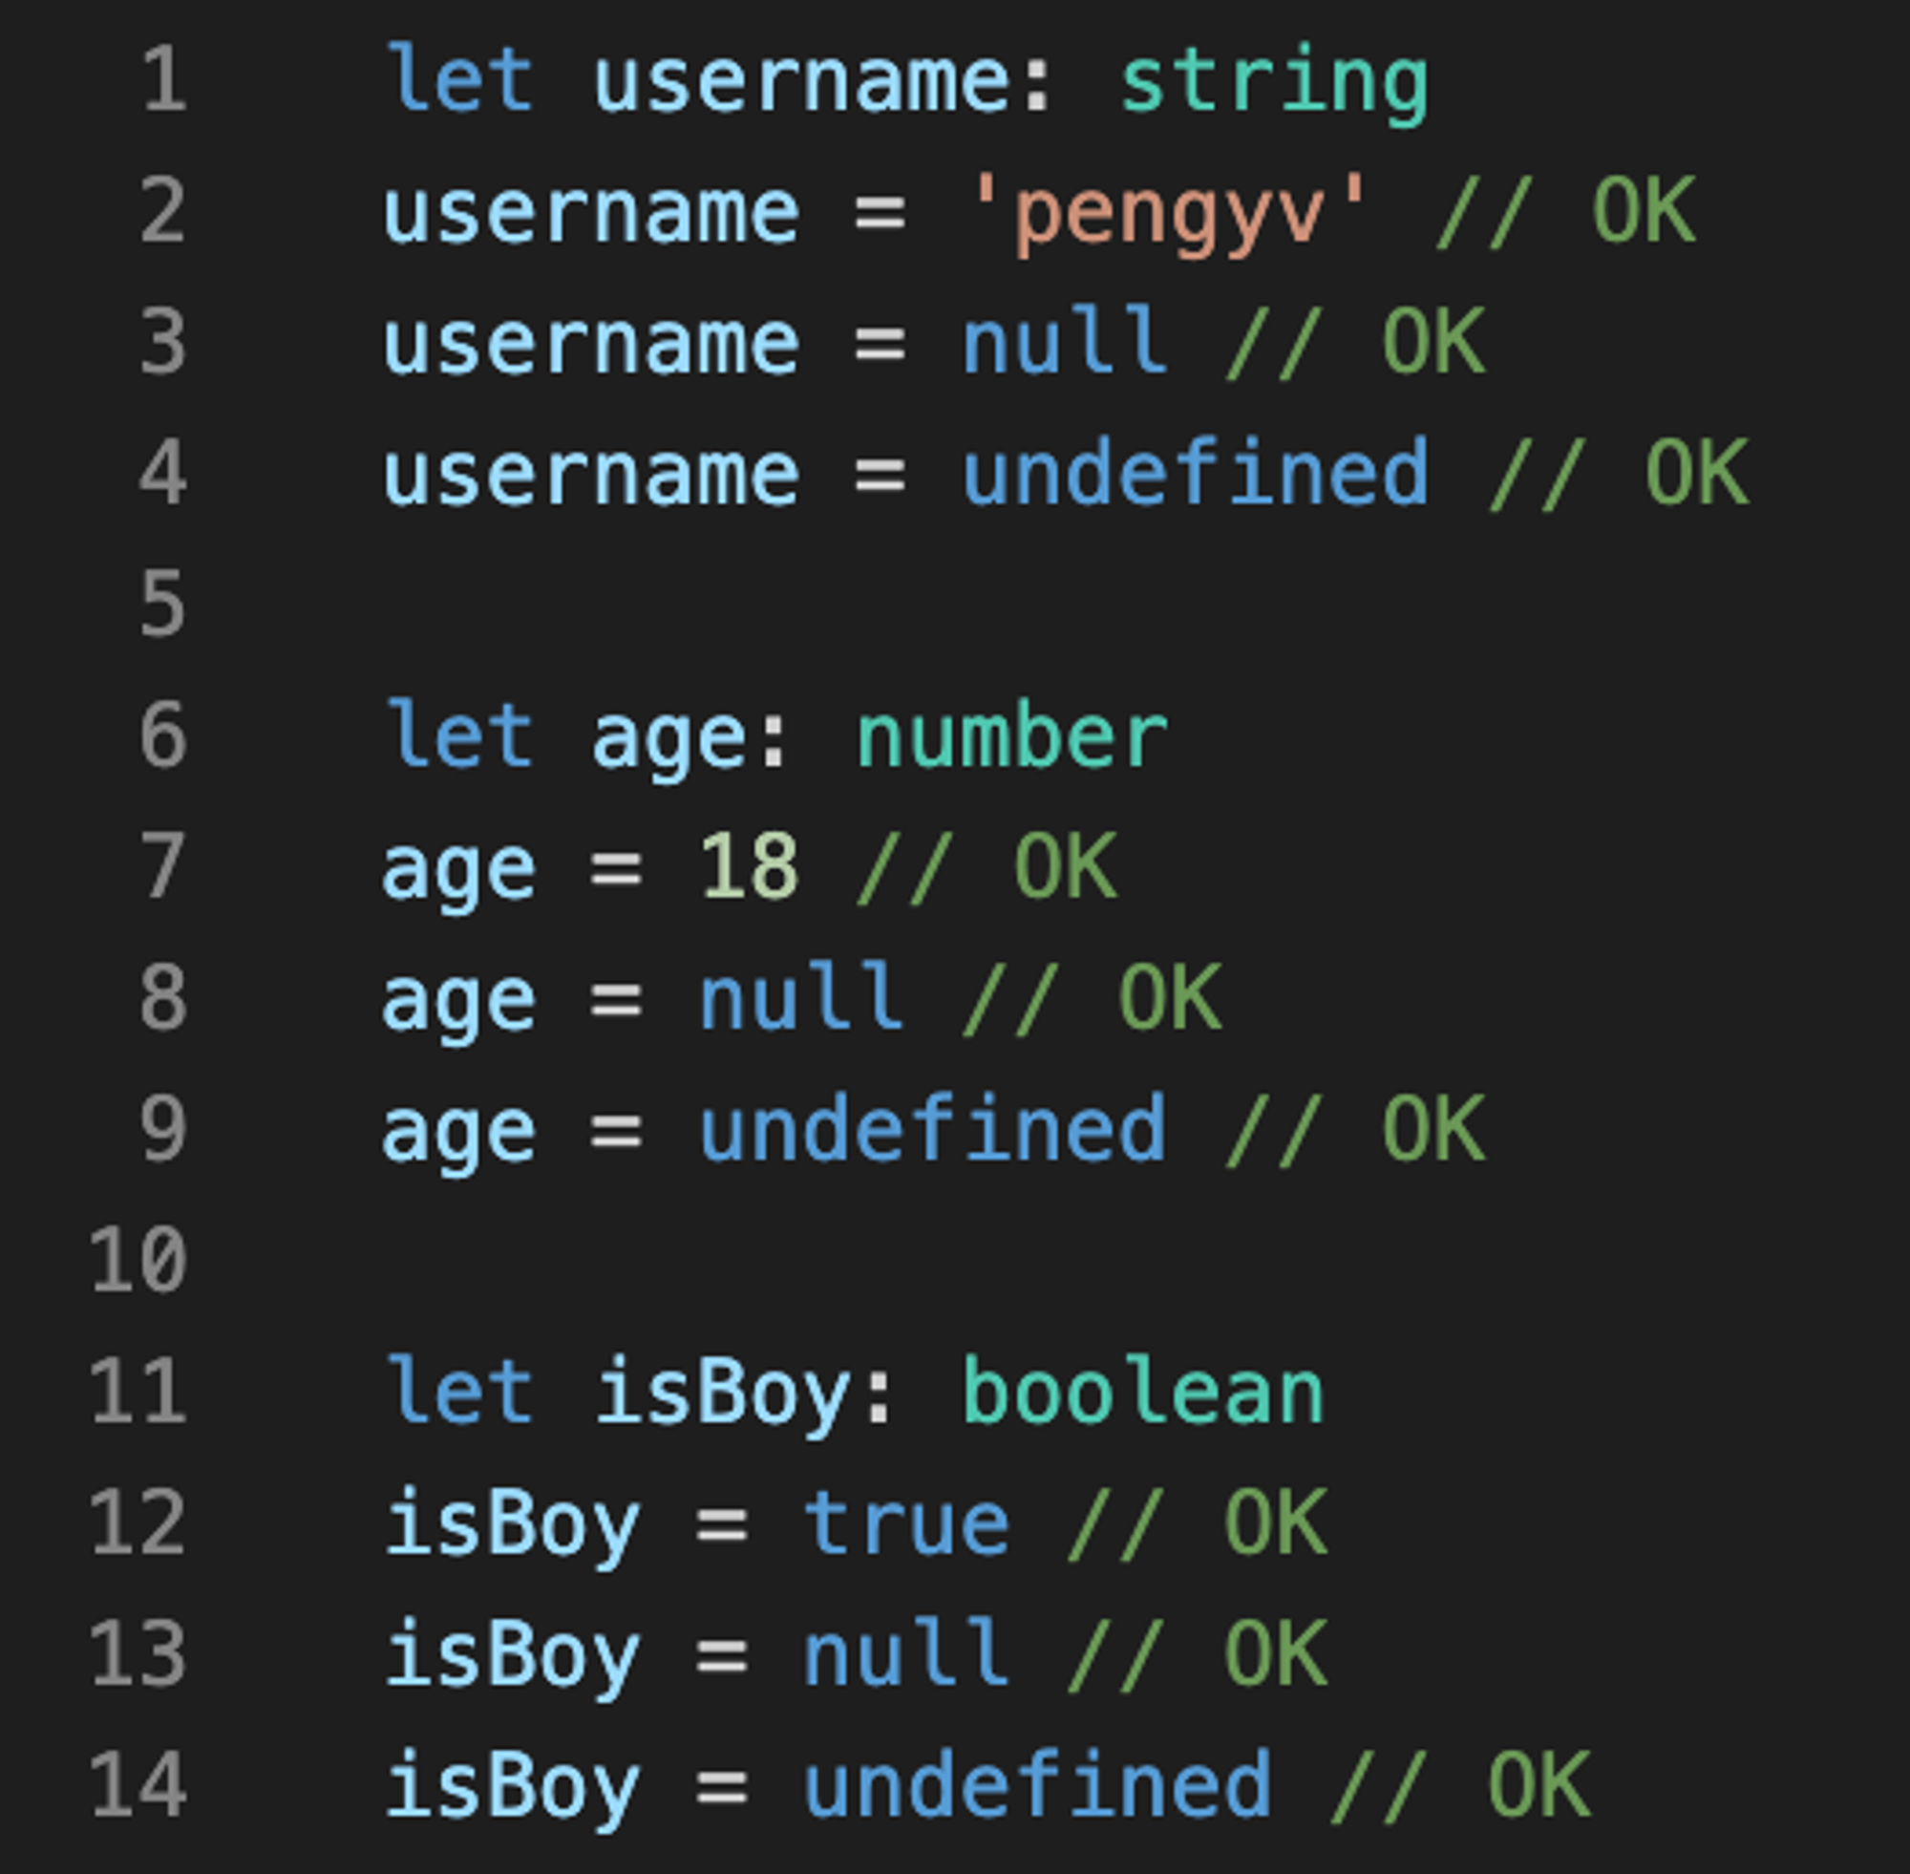This screenshot has height=1874, width=1910.
Task: Select line number 5 in the gutter
Action: [163, 604]
